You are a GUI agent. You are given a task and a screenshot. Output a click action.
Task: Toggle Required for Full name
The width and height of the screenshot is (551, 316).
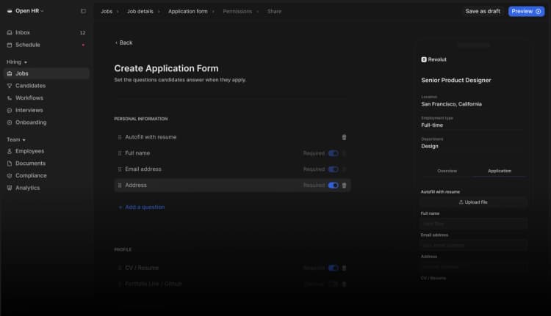pos(333,153)
